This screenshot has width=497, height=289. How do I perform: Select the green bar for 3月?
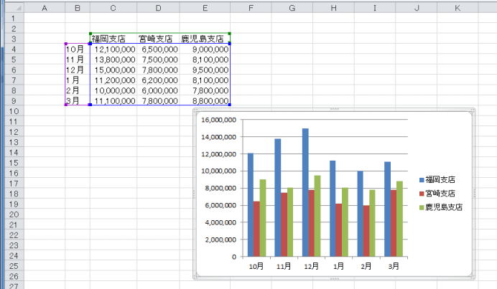pos(400,219)
